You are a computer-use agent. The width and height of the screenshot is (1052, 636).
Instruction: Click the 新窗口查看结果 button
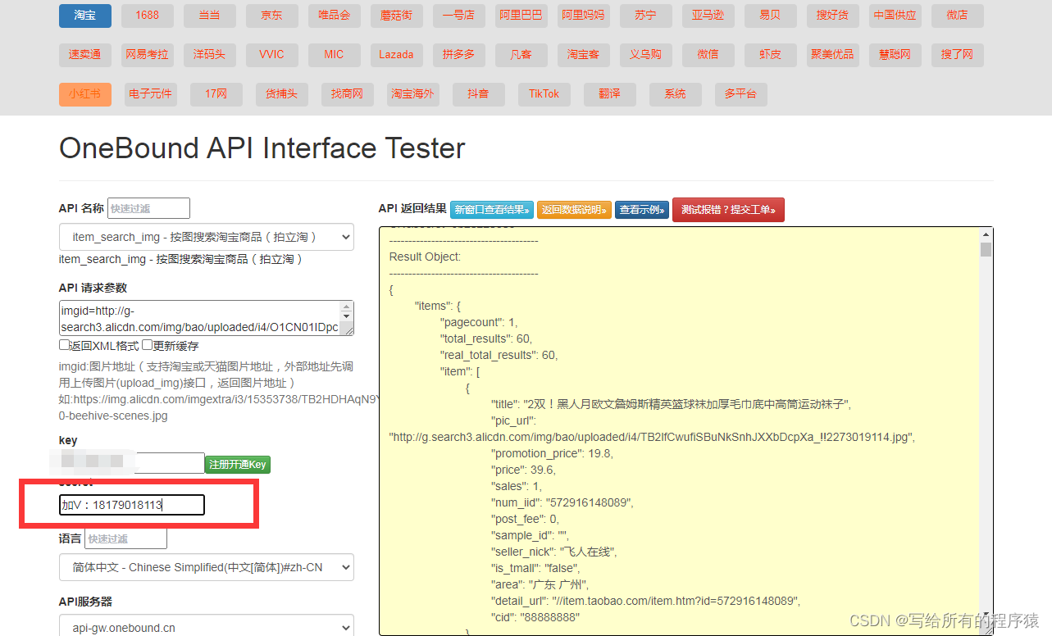click(x=492, y=210)
